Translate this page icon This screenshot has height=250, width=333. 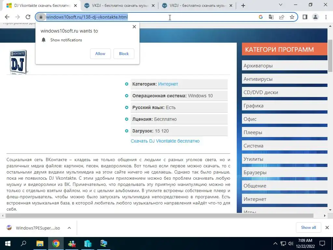click(x=271, y=17)
